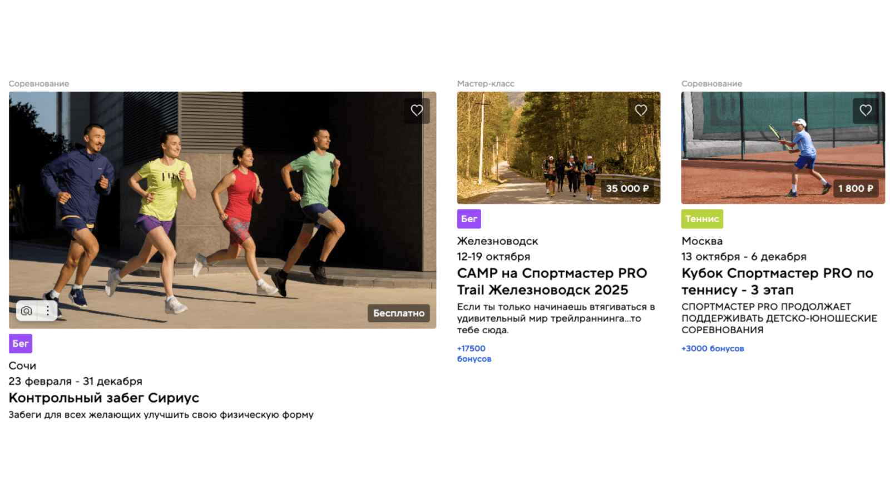
Task: Click the 35 000 ₽ price badge
Action: point(627,188)
